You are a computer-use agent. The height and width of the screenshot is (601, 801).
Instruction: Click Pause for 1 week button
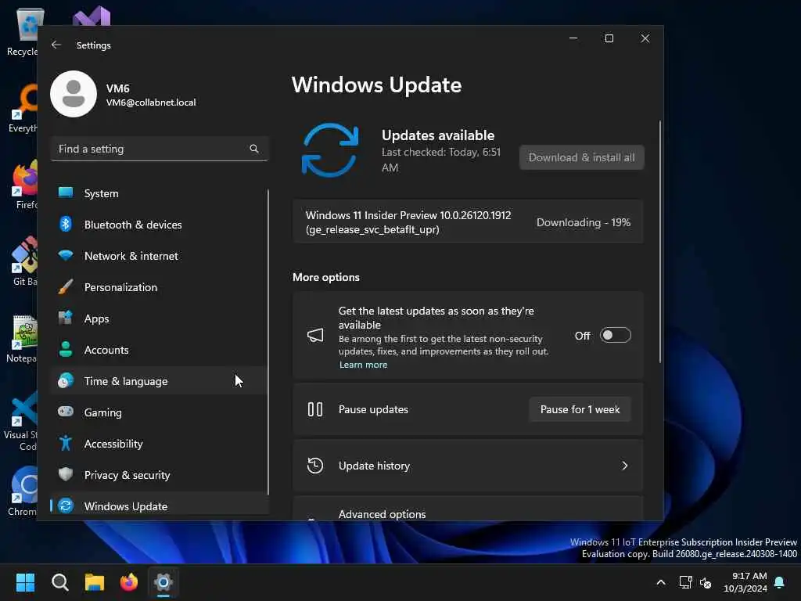580,409
